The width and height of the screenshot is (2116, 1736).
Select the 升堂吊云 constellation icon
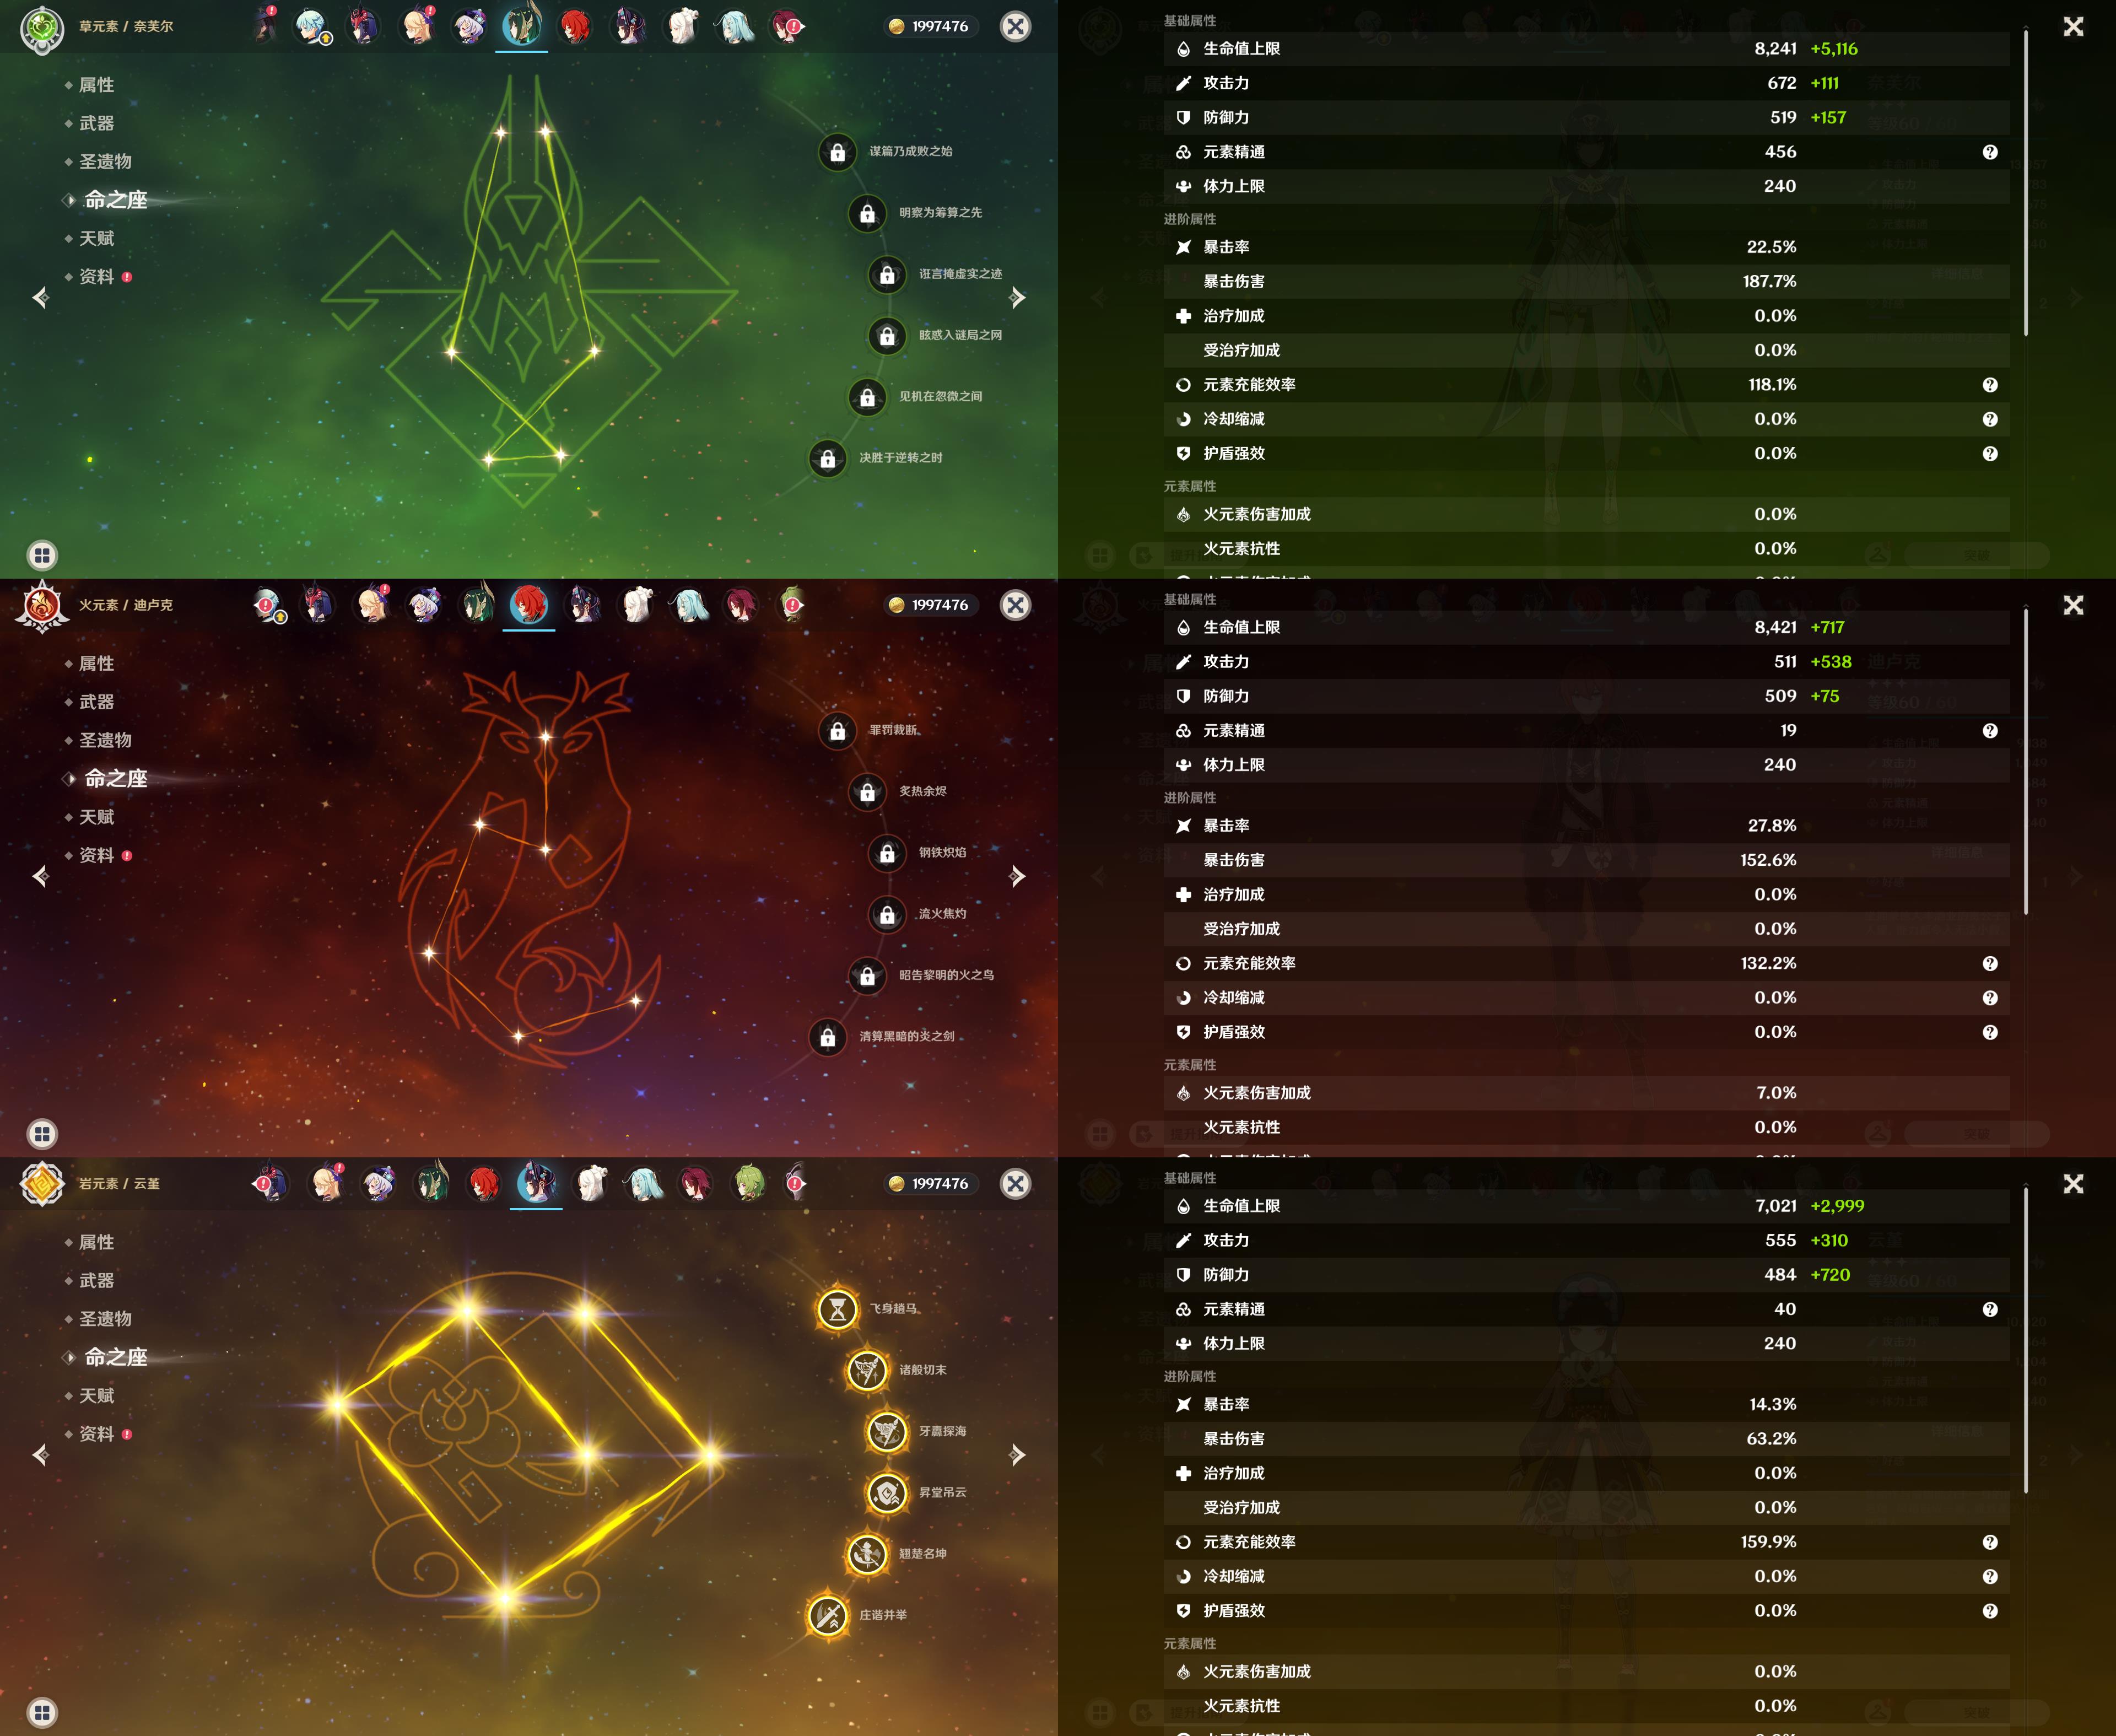(888, 1493)
